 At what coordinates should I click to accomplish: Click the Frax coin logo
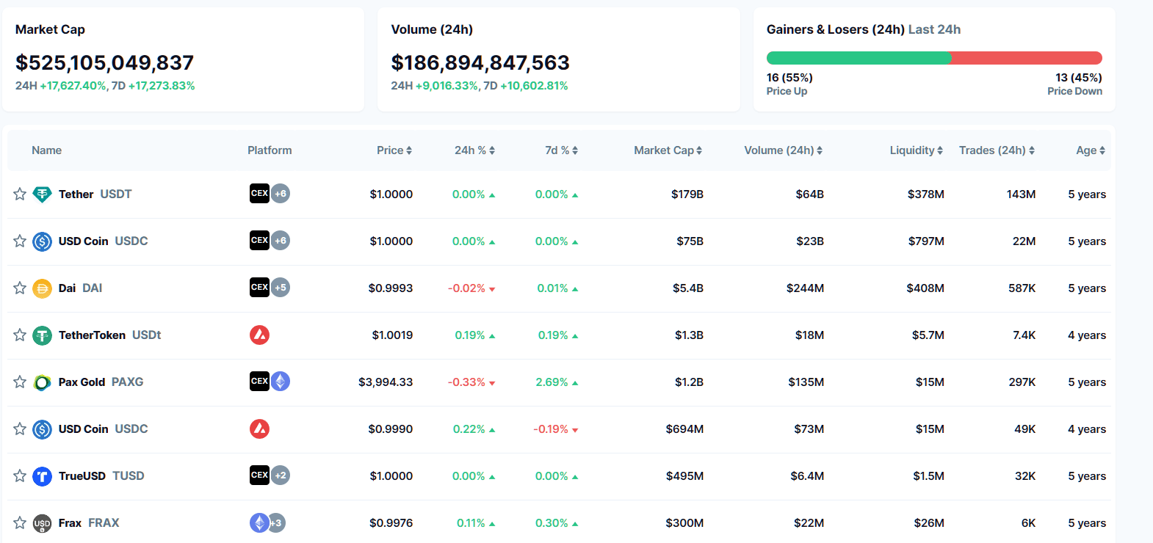tap(43, 522)
